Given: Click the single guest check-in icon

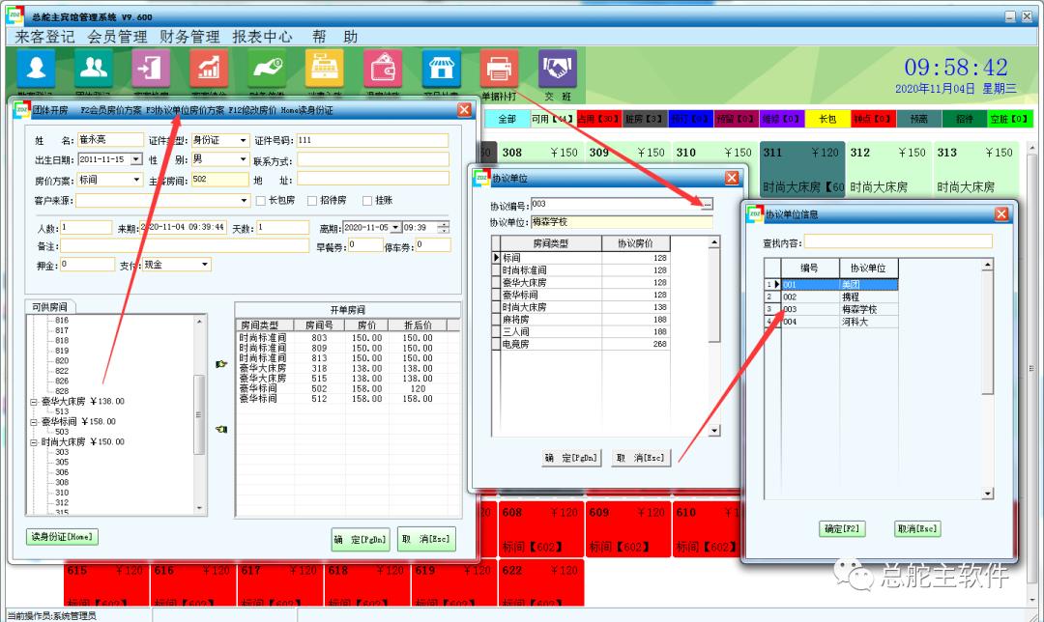Looking at the screenshot, I should 36,69.
